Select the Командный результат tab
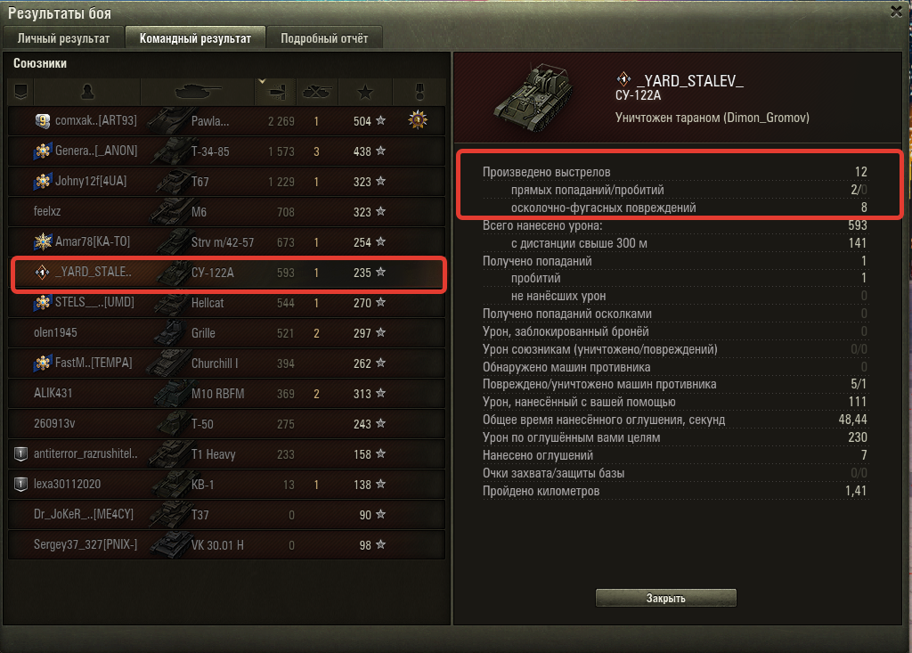 click(195, 38)
